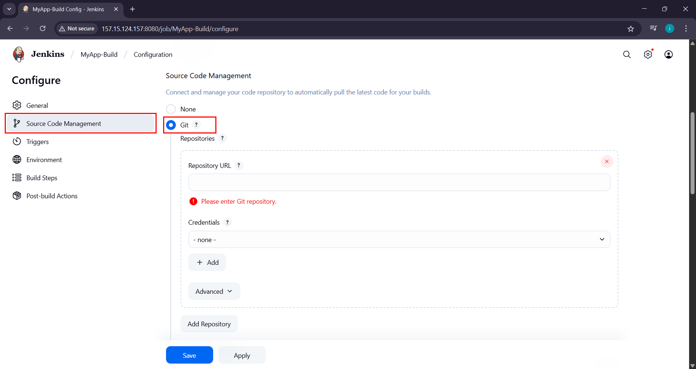Click the Environment globe icon

17,160
